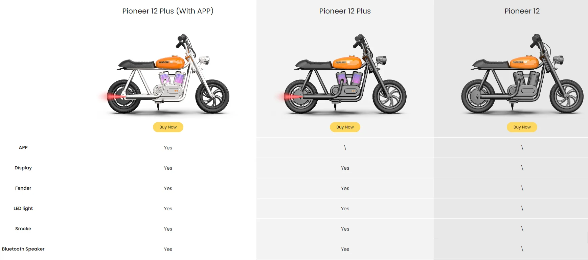588x260 pixels.
Task: Click the APP Yes value for With APP model
Action: [x=168, y=148]
